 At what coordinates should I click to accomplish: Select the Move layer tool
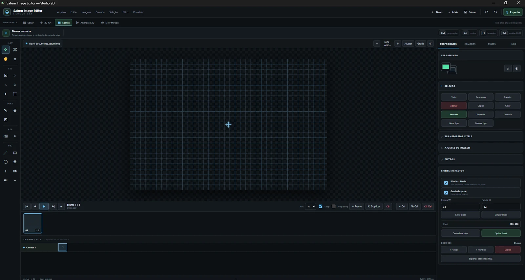click(x=6, y=50)
